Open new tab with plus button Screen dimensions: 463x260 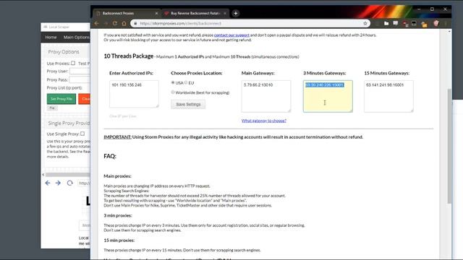(235, 13)
